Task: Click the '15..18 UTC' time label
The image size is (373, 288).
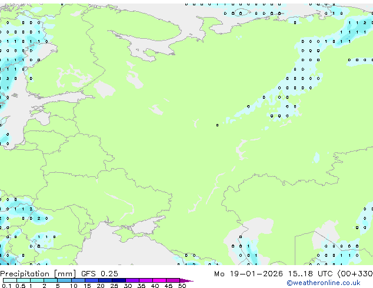Action: pos(310,274)
